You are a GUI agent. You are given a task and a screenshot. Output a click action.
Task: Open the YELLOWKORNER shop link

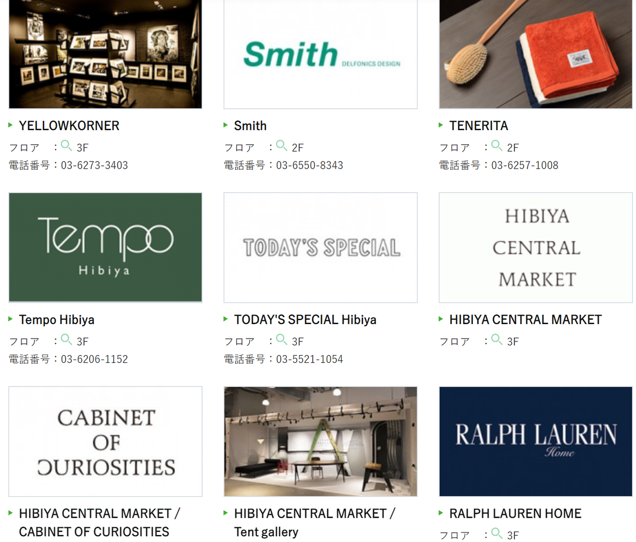coord(69,126)
